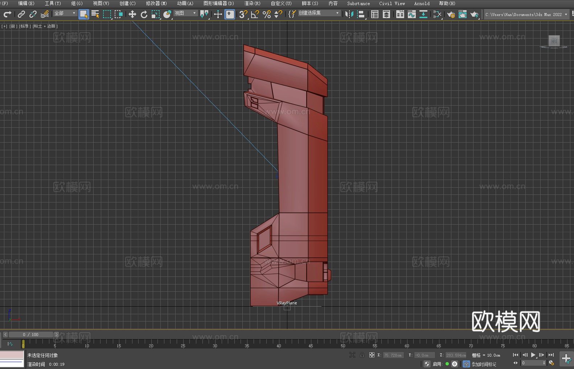Select the Move tool in the toolbar
574x369 pixels.
point(132,14)
